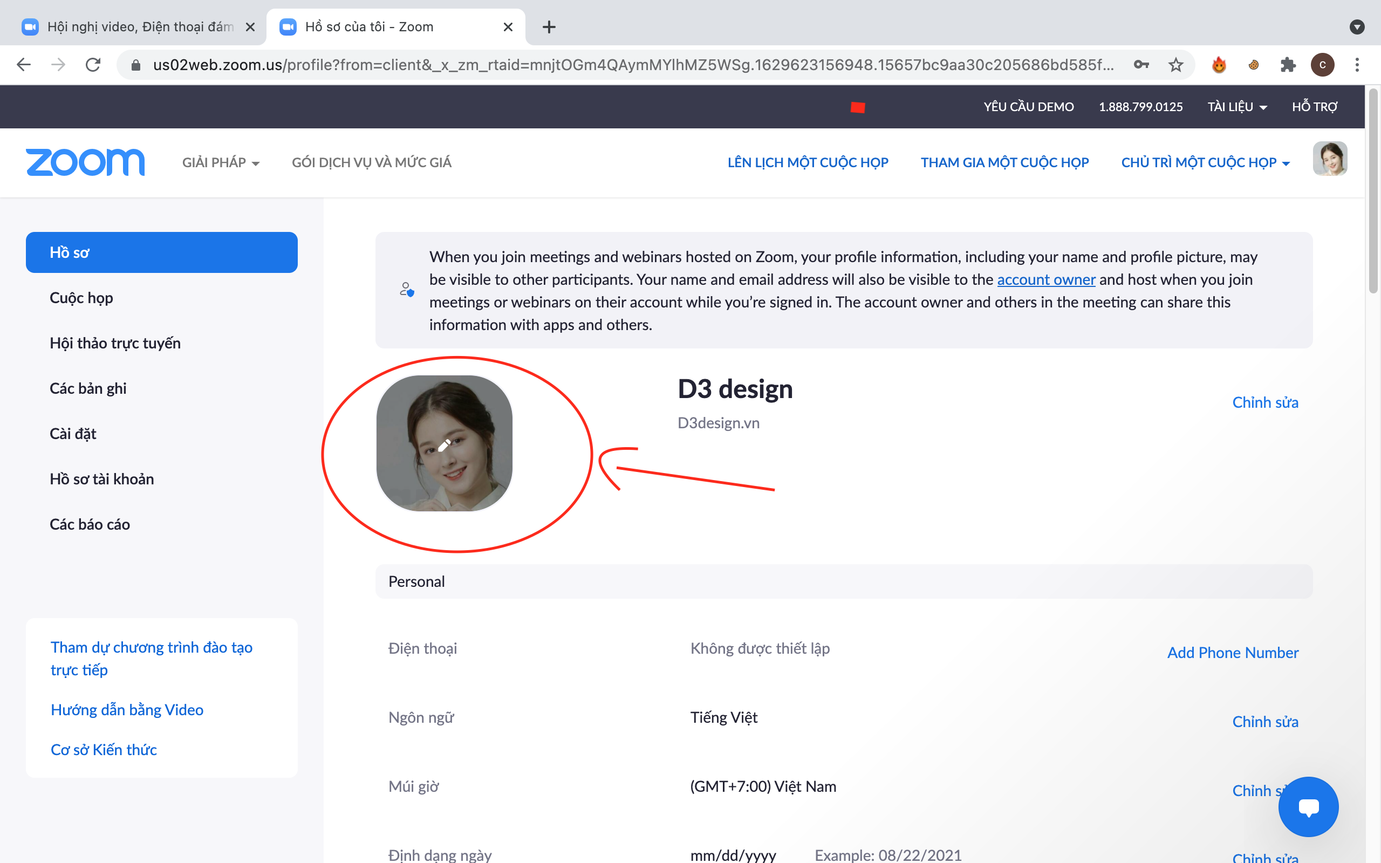Click the browser forward arrow
This screenshot has height=863, width=1381.
pos(58,65)
